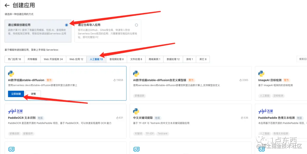Click the 11658 popularity flame icon
Viewport: 307px width, 154px height.
[x=115, y=80]
